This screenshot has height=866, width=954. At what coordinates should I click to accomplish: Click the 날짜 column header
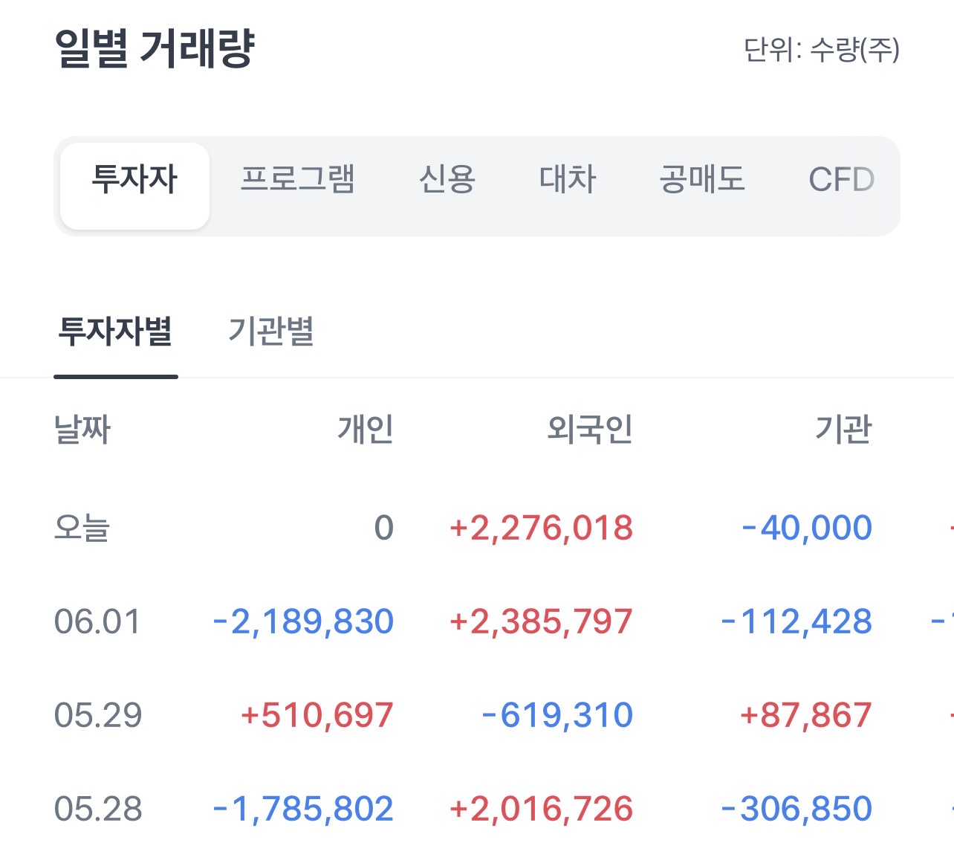click(82, 429)
